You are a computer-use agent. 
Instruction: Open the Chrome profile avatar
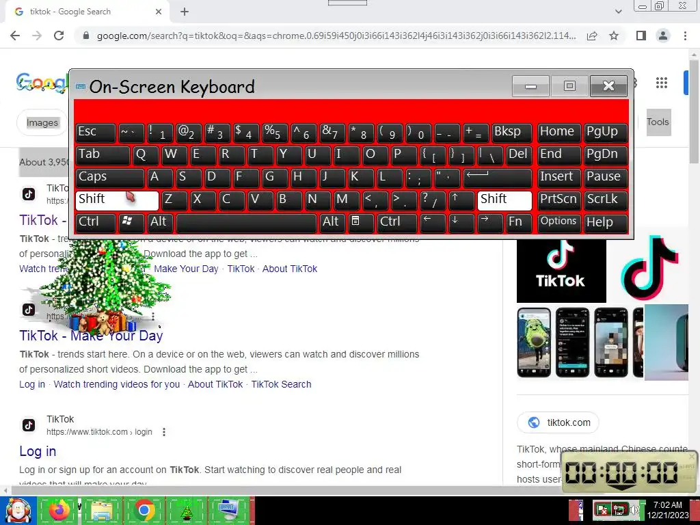click(663, 36)
